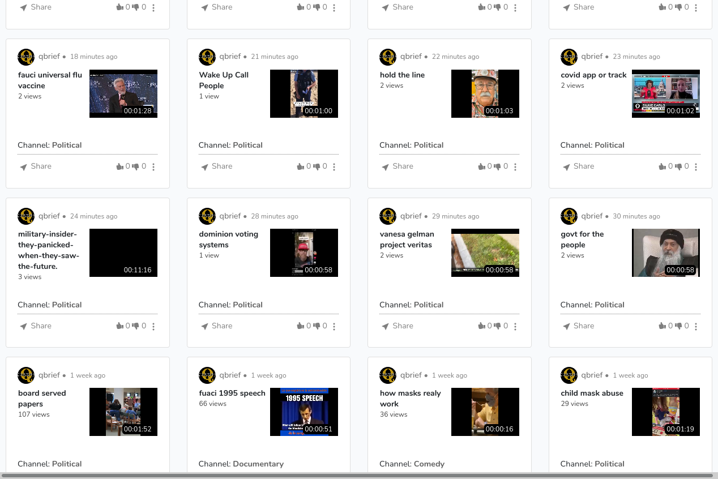Open more options for 'vanesa gelman project veritas'

click(515, 327)
